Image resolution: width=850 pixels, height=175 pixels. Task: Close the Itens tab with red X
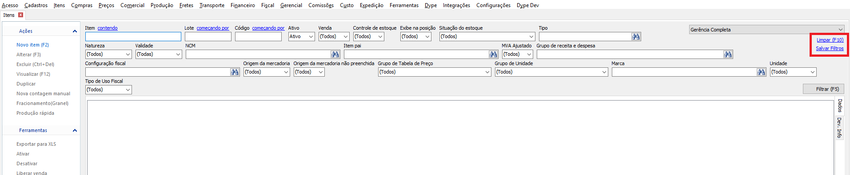pyautogui.click(x=20, y=15)
